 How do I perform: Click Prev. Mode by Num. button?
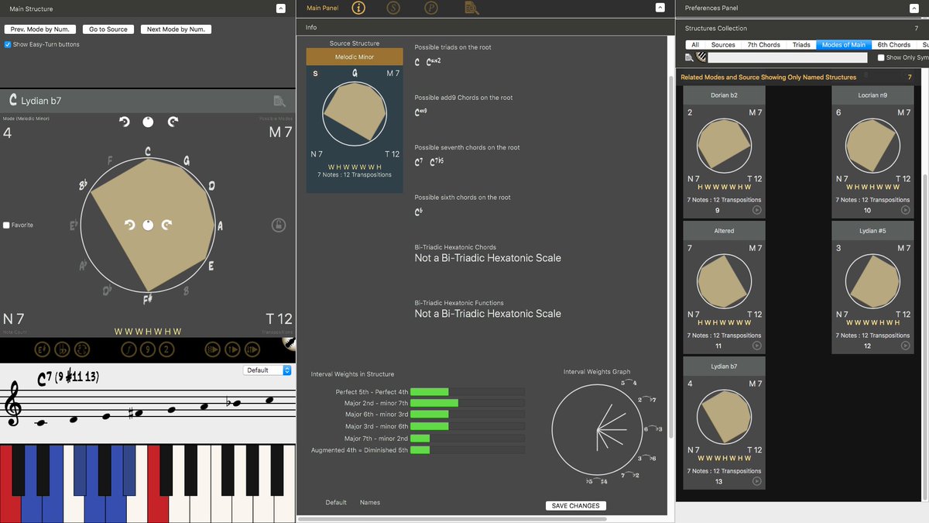point(39,29)
